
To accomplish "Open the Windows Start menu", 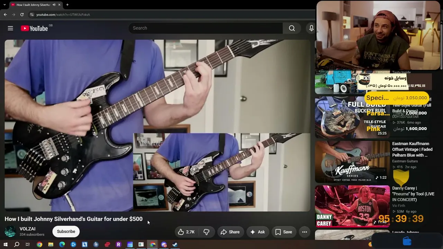I will pos(5,245).
